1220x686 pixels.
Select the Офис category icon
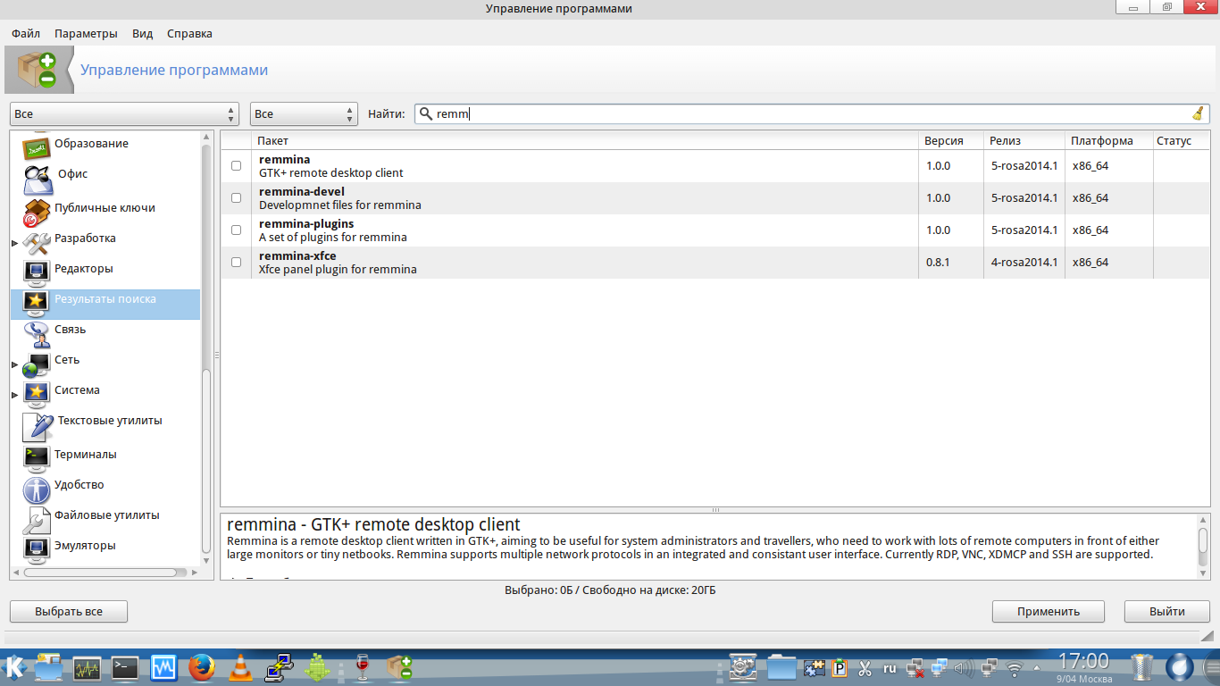click(38, 179)
